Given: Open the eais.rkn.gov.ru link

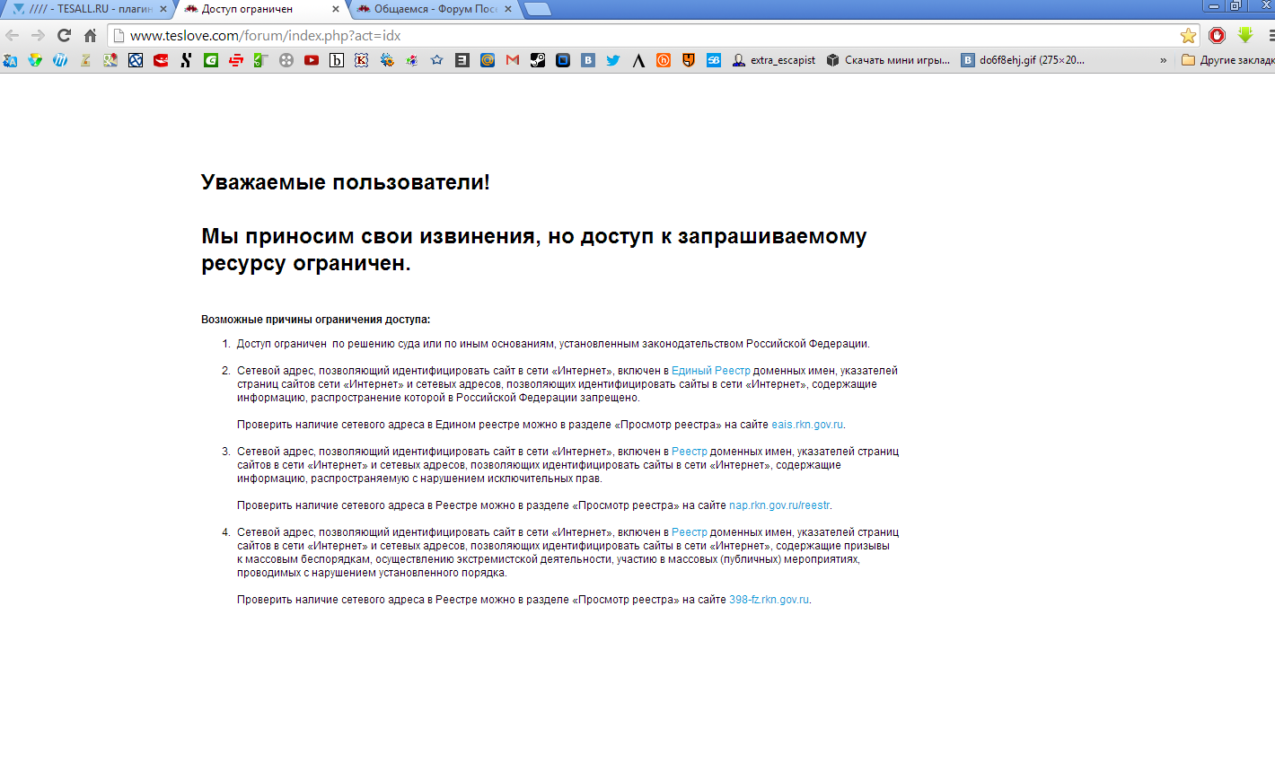Looking at the screenshot, I should (x=807, y=424).
